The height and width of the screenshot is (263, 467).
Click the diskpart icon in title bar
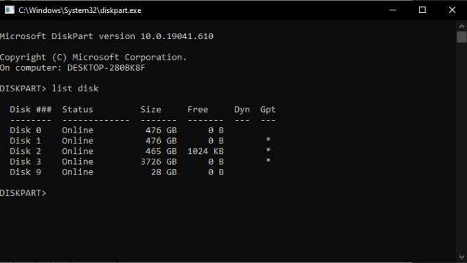click(10, 10)
